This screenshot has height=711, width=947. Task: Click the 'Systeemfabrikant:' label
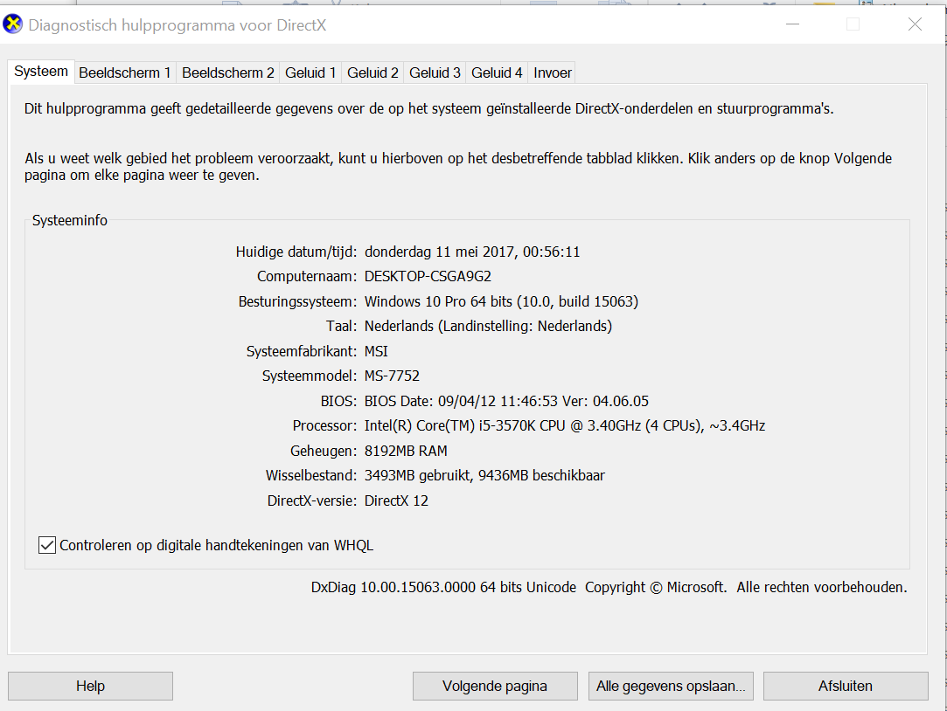(302, 352)
